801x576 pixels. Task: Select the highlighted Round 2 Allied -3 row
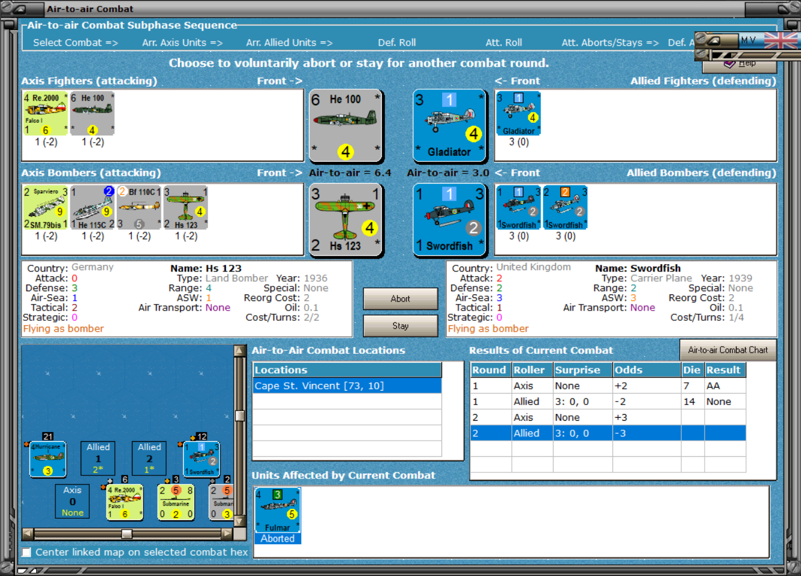[608, 433]
